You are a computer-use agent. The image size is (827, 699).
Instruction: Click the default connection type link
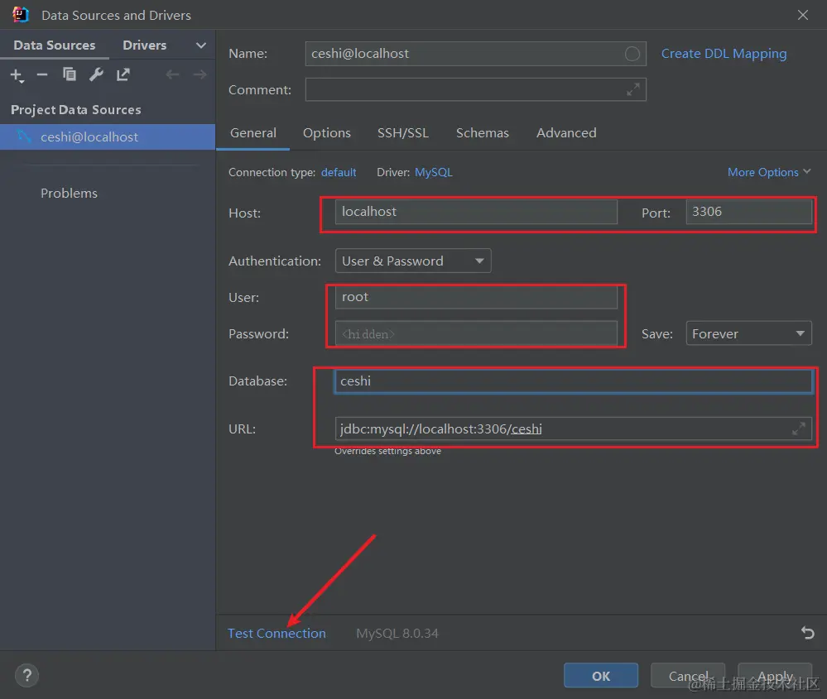point(338,172)
